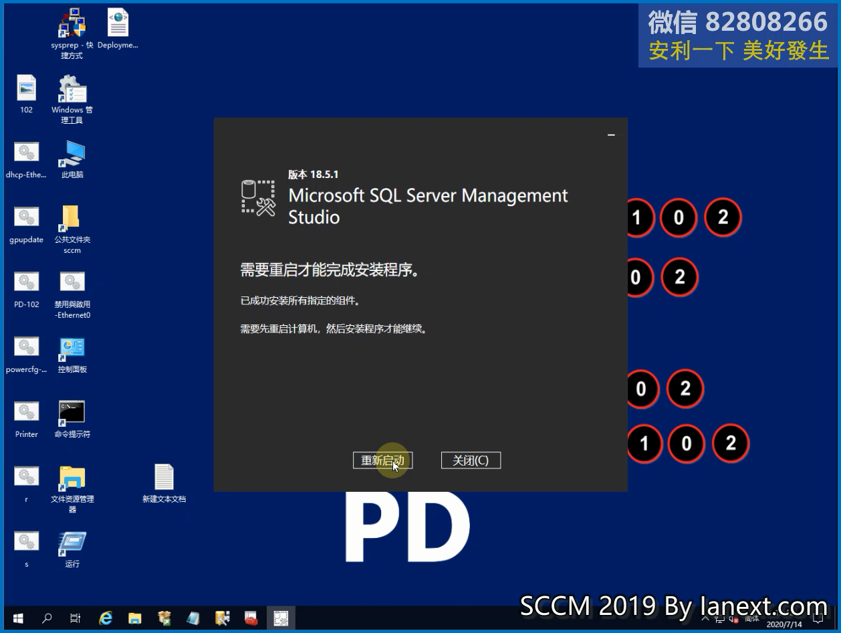Viewport: 841px width, 633px height.
Task: Select the desktop file named s
Action: (x=27, y=549)
